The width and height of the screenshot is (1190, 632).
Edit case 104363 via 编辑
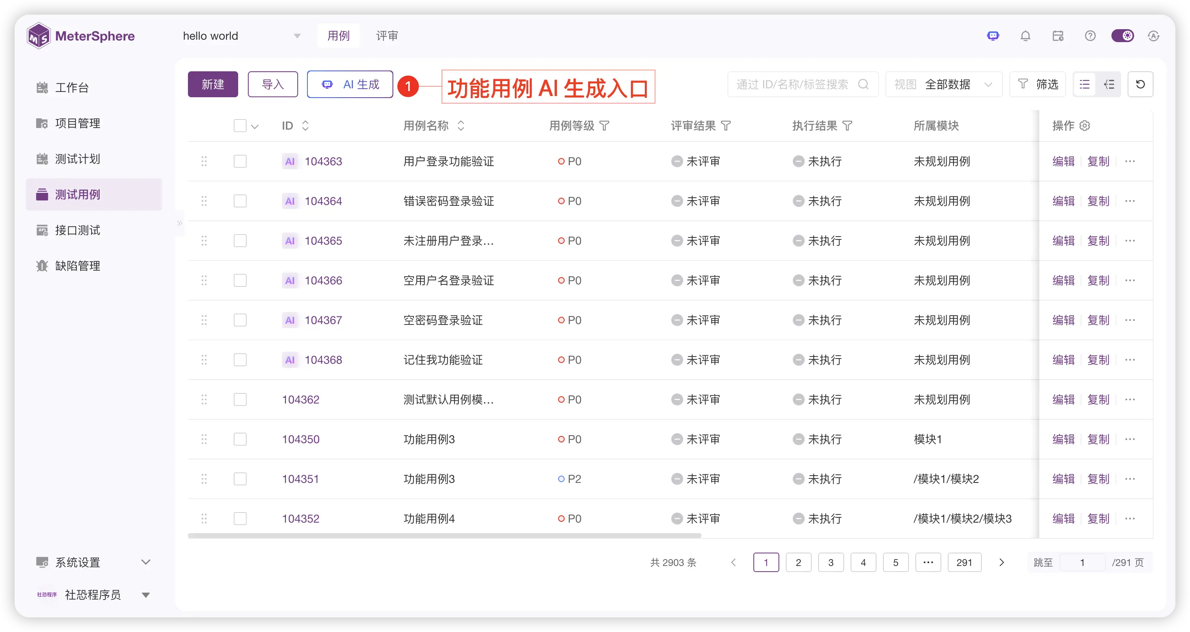pos(1063,161)
